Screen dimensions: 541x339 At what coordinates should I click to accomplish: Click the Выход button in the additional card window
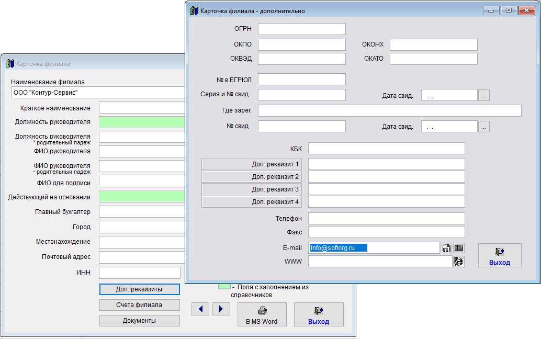(500, 255)
